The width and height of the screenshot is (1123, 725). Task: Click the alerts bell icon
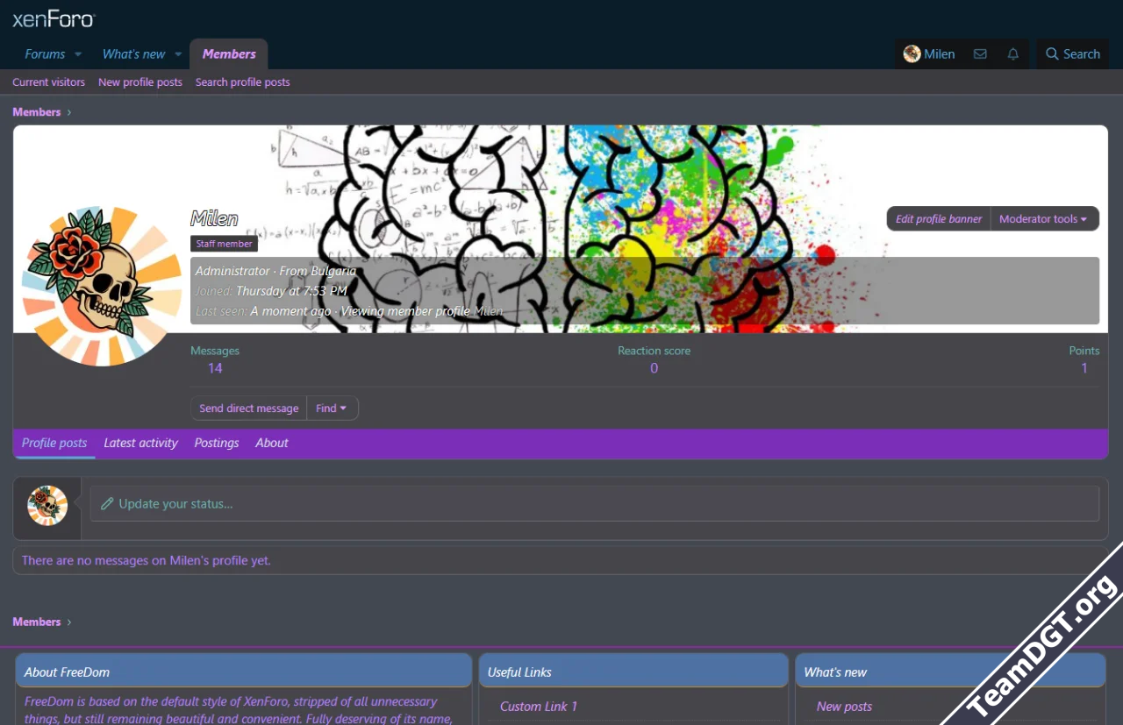tap(1012, 54)
